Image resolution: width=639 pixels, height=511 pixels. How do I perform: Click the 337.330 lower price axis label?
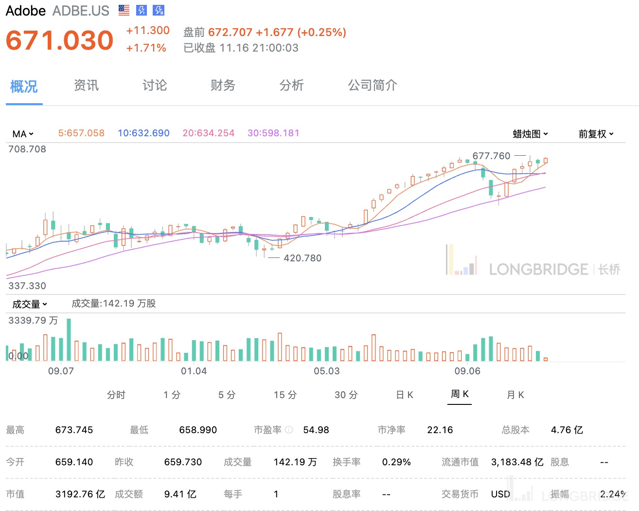tap(27, 286)
